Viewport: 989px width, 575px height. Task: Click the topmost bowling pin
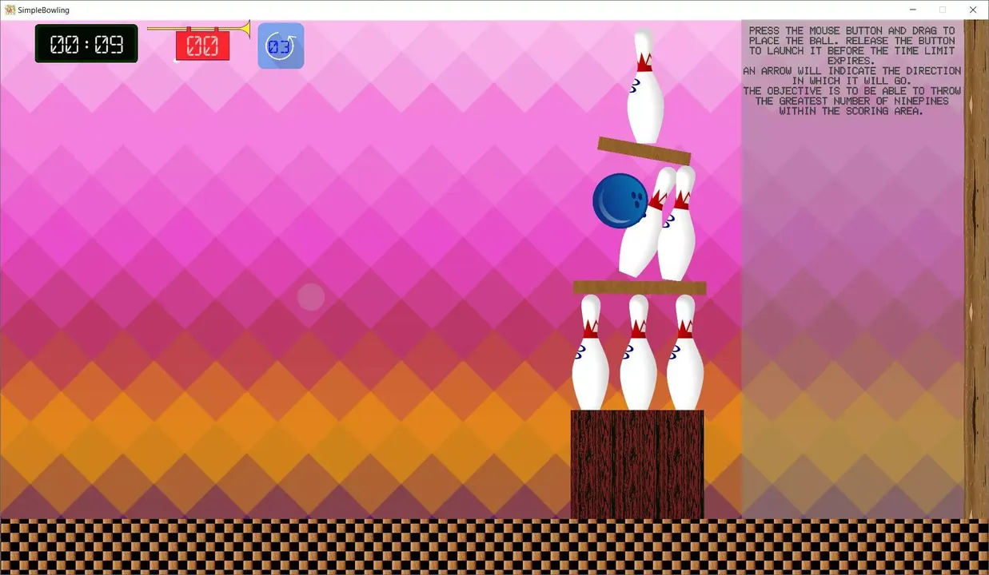coord(644,84)
